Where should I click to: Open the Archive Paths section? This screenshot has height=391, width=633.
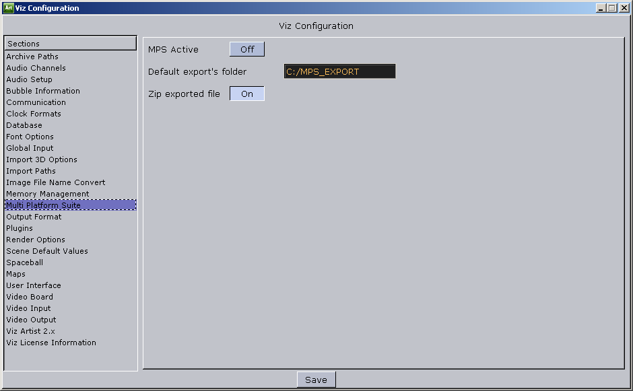tap(32, 57)
